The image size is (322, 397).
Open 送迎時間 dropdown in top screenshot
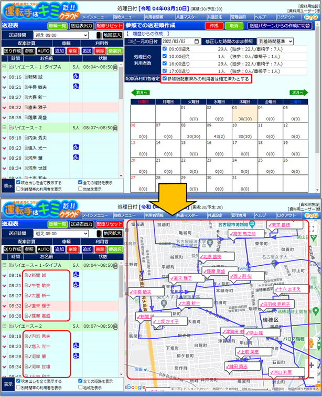(x=61, y=35)
